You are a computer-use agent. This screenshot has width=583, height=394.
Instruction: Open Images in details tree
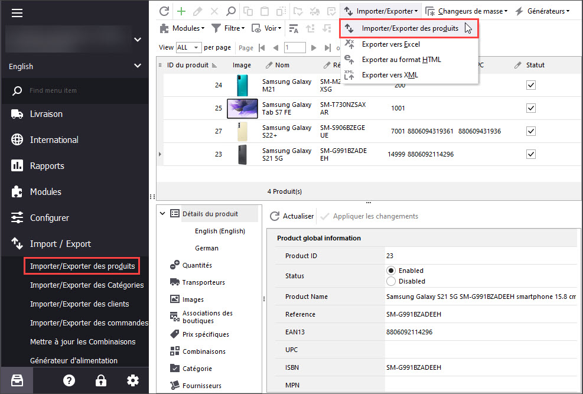pyautogui.click(x=187, y=299)
